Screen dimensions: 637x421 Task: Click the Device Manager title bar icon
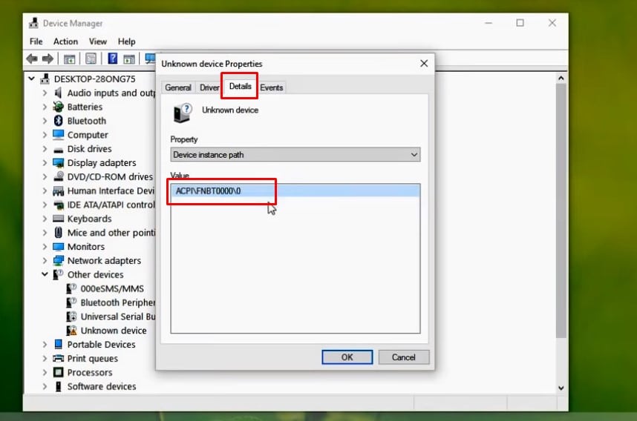pos(33,23)
